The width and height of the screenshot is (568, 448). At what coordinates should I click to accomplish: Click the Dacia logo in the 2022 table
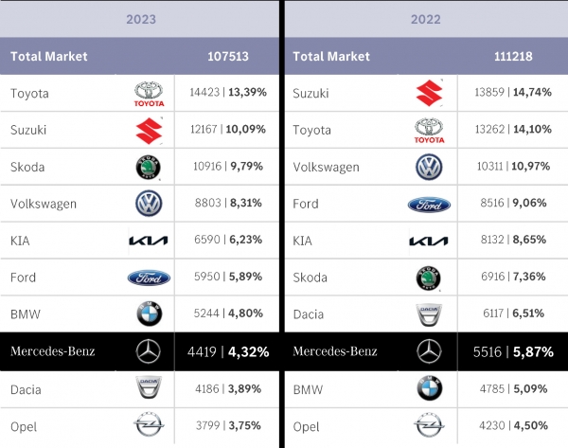[x=429, y=315]
